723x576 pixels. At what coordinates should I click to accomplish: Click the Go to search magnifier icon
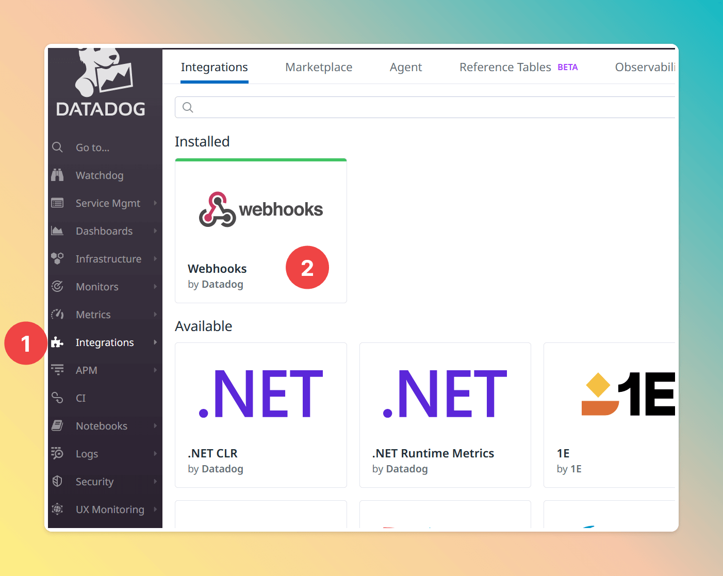(x=57, y=147)
